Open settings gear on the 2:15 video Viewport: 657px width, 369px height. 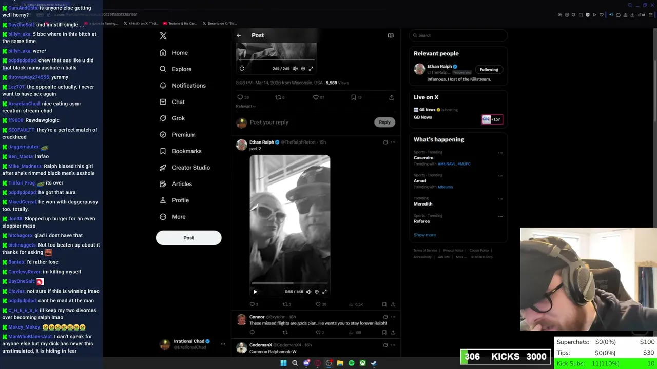click(303, 68)
